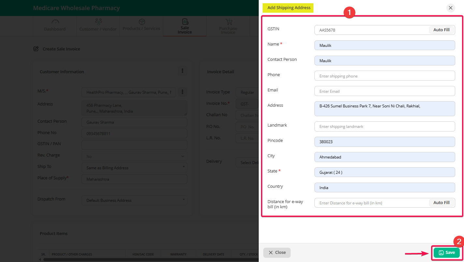Click Auto Fill for e-way bill distance
Screen dimensions: 464x262
tap(441, 203)
